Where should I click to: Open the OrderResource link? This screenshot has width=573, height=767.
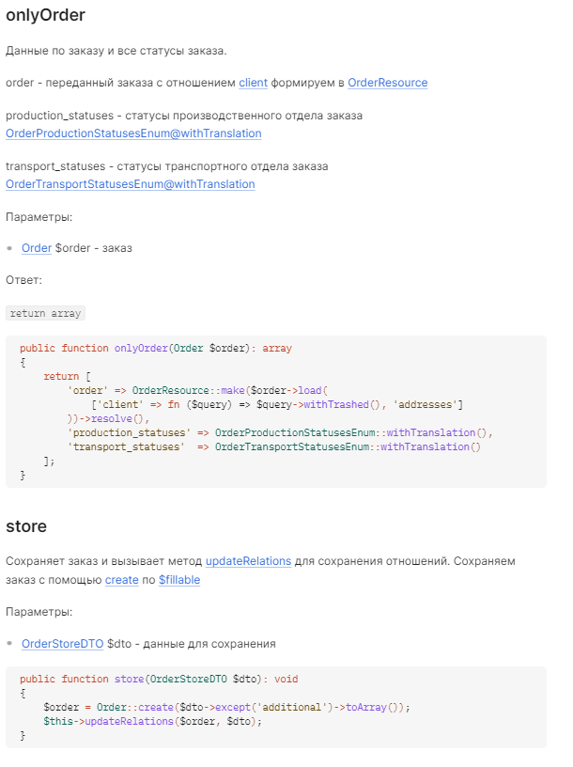point(388,83)
